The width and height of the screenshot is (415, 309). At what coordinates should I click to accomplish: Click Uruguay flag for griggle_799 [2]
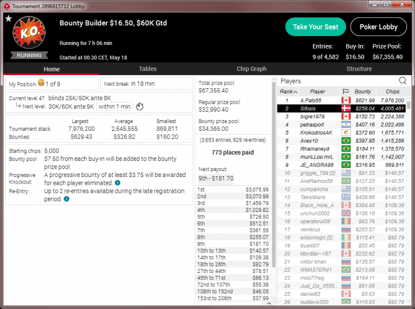pos(346,173)
